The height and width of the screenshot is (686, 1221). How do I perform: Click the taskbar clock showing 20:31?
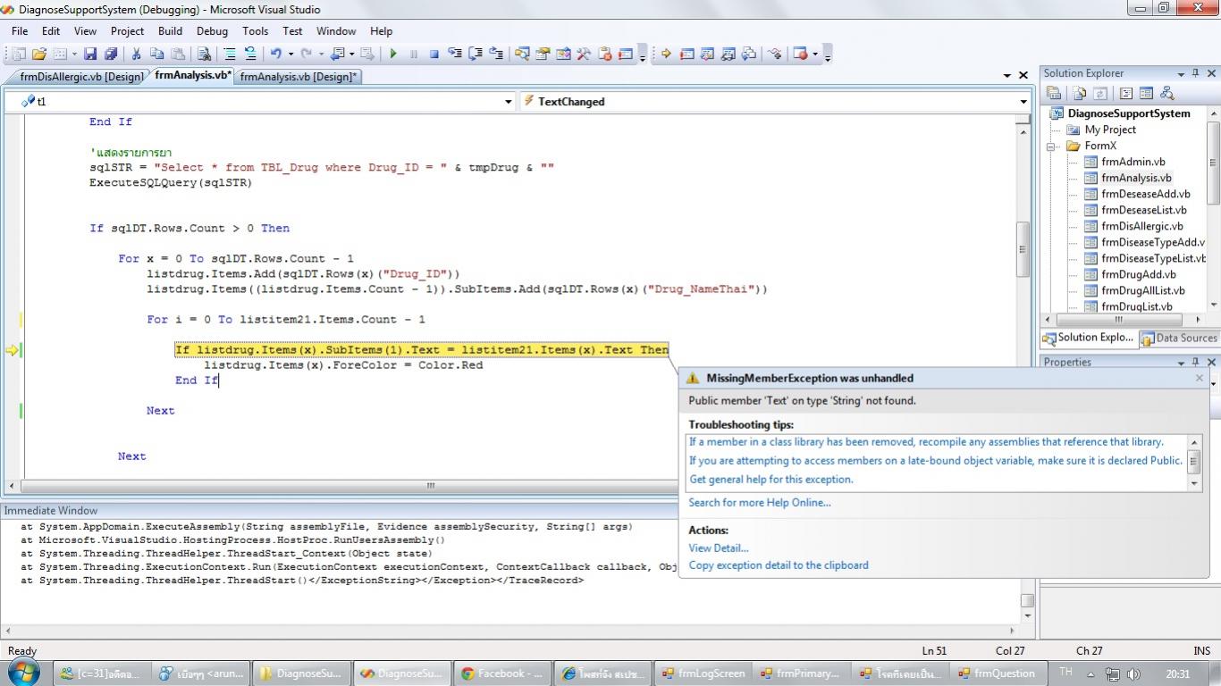pos(1177,674)
